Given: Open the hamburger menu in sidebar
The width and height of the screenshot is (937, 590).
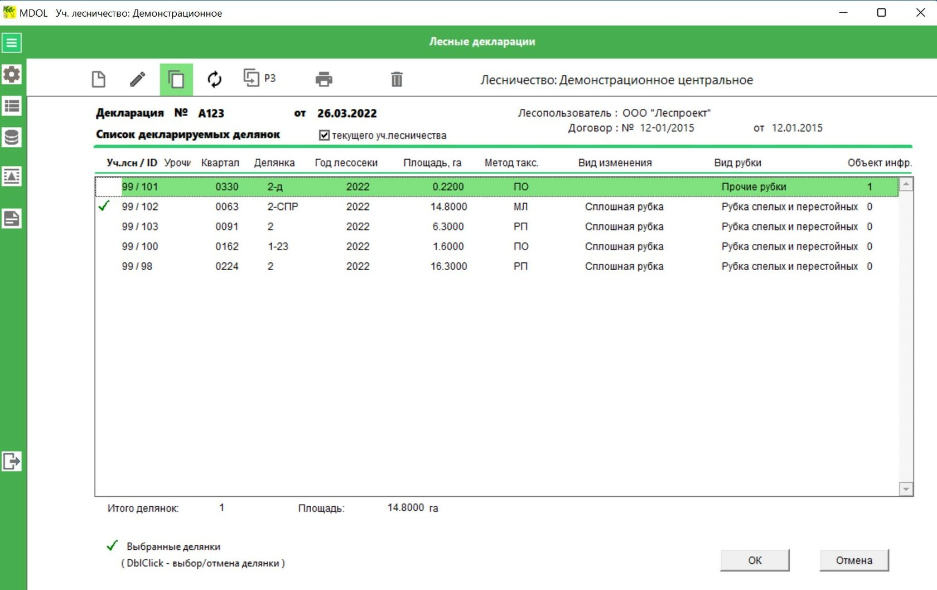Looking at the screenshot, I should (x=12, y=42).
